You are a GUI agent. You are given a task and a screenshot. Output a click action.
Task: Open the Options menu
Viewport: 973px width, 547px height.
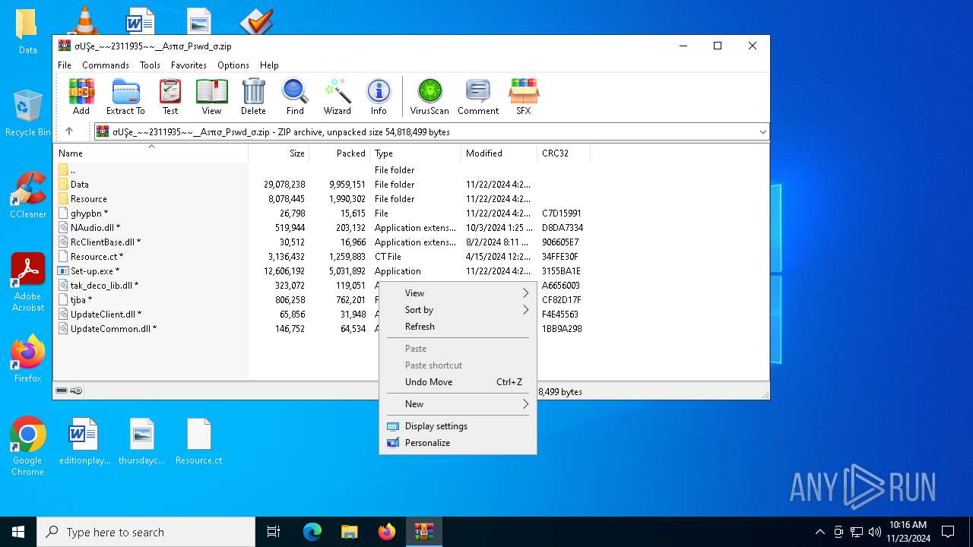click(233, 65)
